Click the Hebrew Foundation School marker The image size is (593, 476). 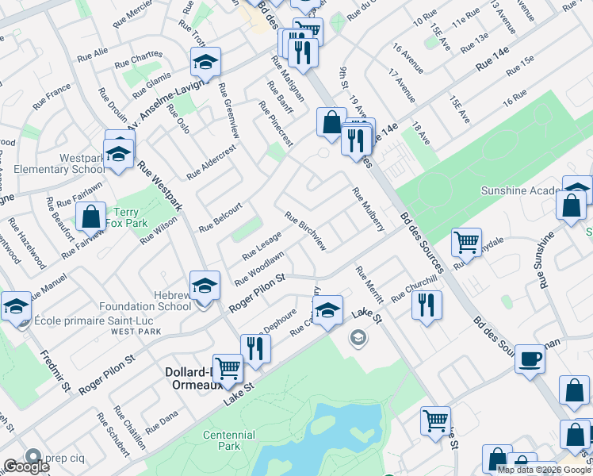tap(205, 286)
